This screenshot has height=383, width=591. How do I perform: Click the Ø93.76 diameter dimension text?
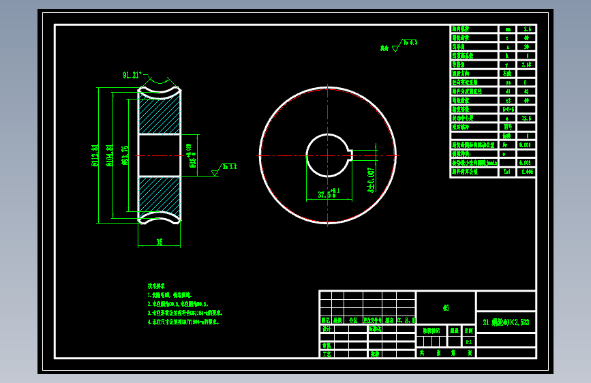pos(125,155)
